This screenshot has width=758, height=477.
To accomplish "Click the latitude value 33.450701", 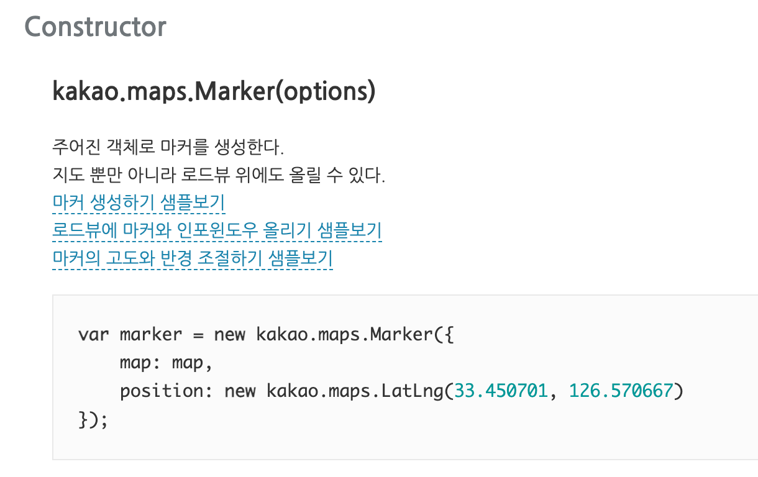I will tap(501, 391).
